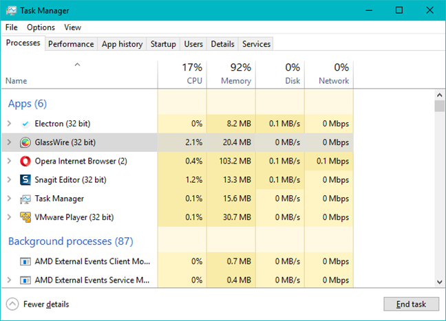Click the Task Manager row icon
Screen dimensions: 446x321
click(x=25, y=199)
